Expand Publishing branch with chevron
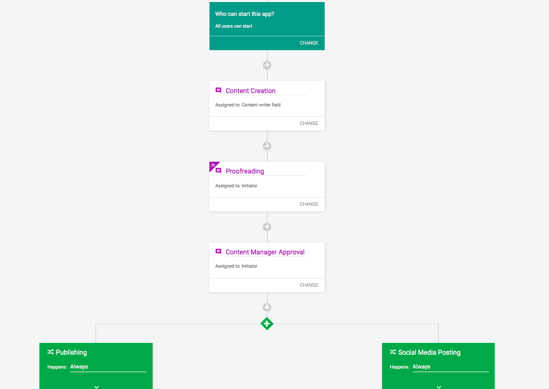Image resolution: width=549 pixels, height=389 pixels. pyautogui.click(x=96, y=386)
